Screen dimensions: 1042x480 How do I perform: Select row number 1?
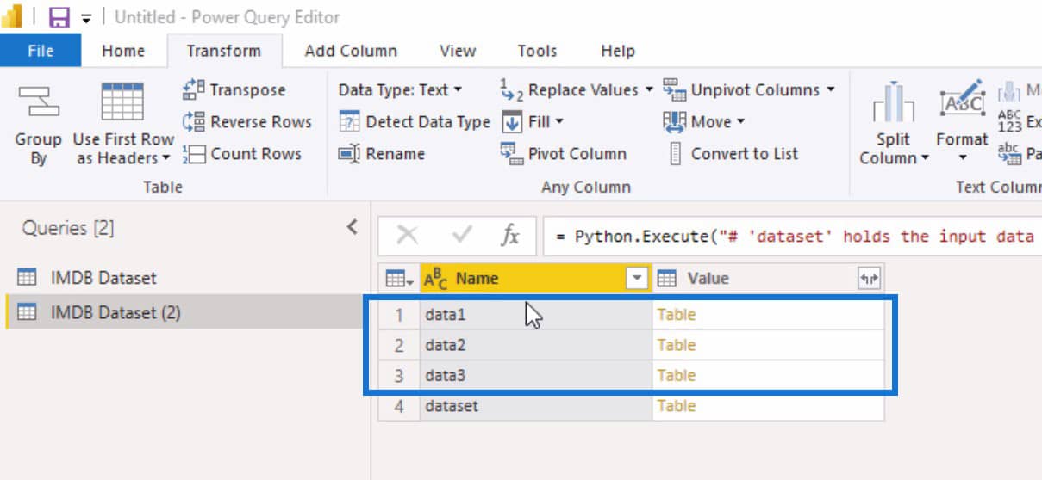(x=399, y=315)
